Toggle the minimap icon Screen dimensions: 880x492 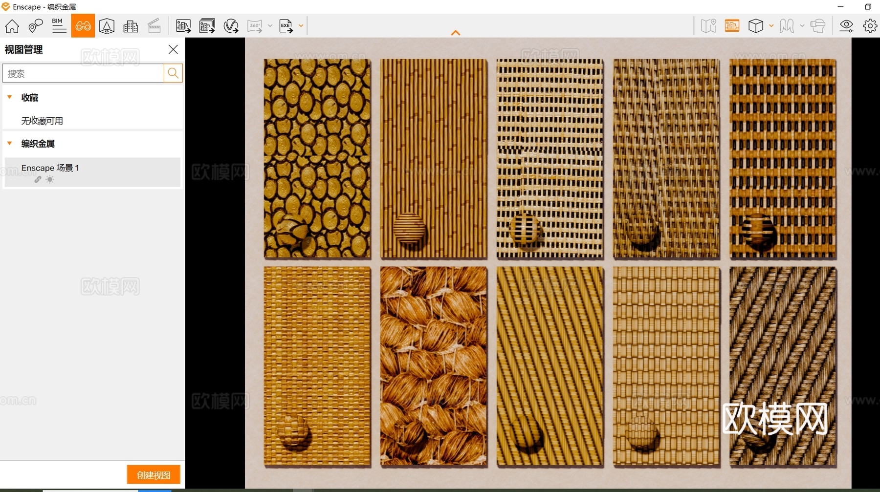(x=708, y=26)
